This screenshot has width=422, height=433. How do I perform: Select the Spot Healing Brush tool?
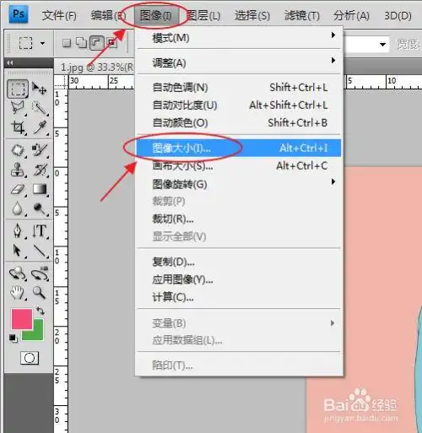tap(18, 150)
